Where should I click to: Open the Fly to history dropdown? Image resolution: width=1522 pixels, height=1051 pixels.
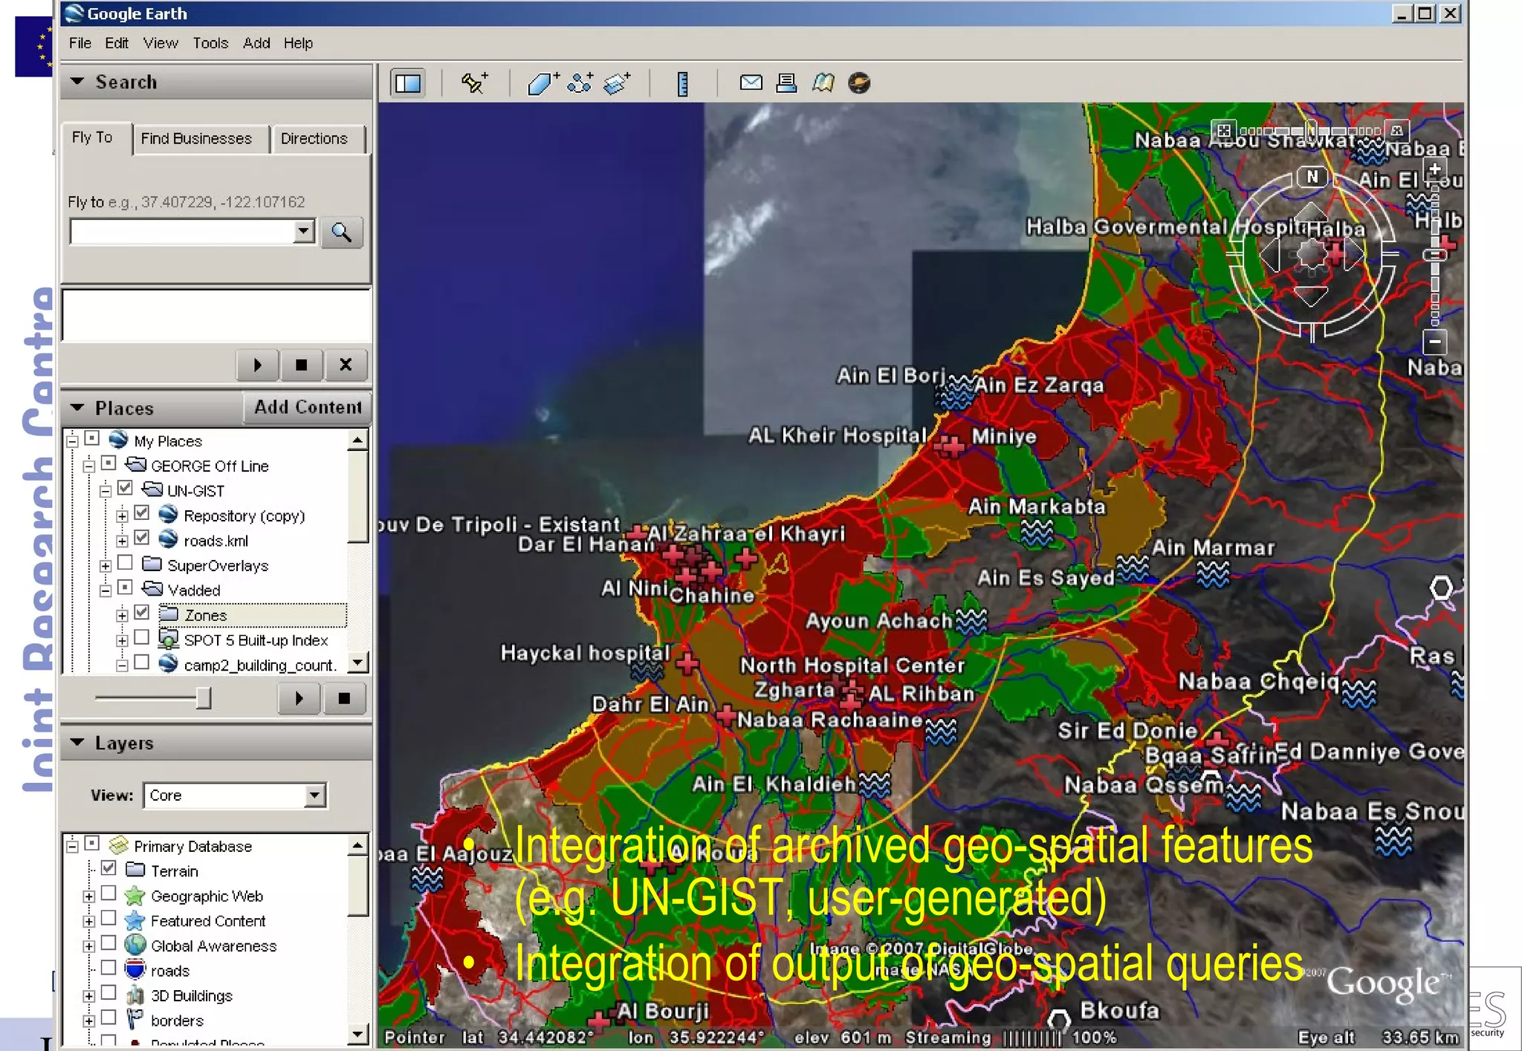tap(303, 231)
